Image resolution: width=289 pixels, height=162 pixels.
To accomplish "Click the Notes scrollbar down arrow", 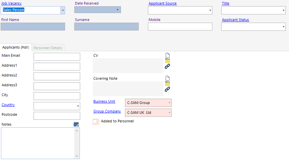I will [x=77, y=156].
